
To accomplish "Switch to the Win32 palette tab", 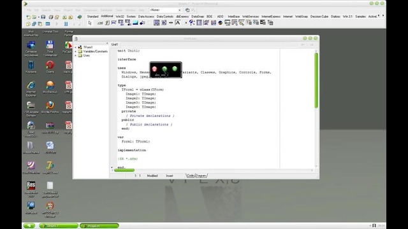I will point(120,17).
